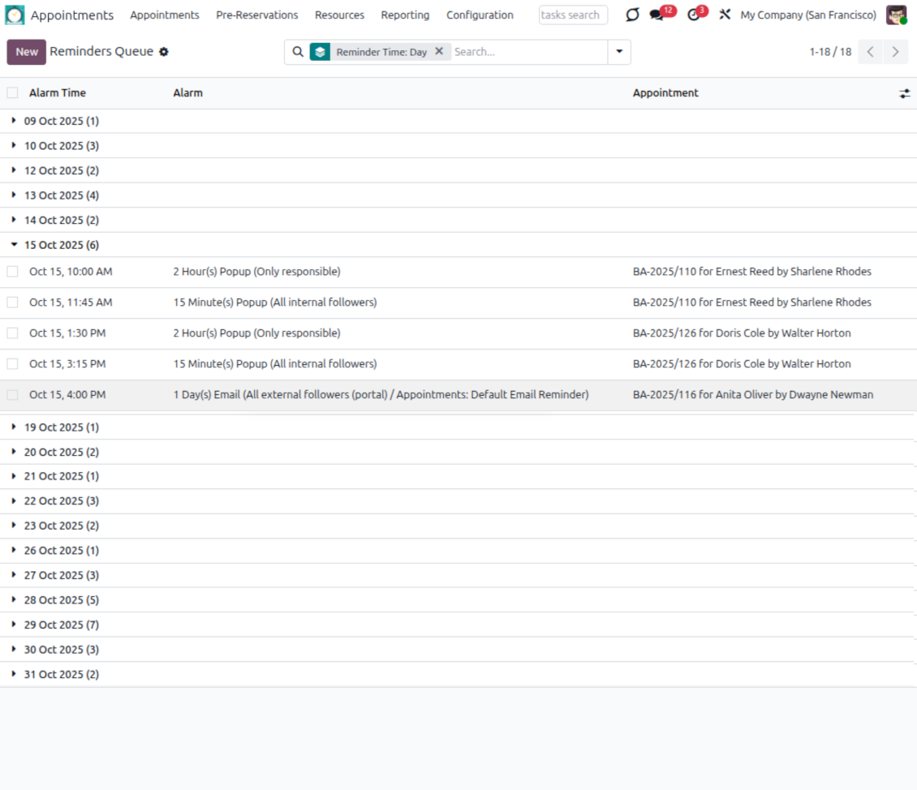Viewport: 917px width, 790px height.
Task: Check the Oct 15, 10:00 AM row checkbox
Action: pyautogui.click(x=12, y=272)
